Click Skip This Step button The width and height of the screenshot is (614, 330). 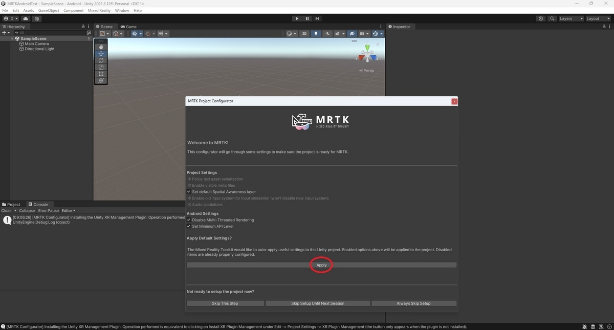click(225, 303)
